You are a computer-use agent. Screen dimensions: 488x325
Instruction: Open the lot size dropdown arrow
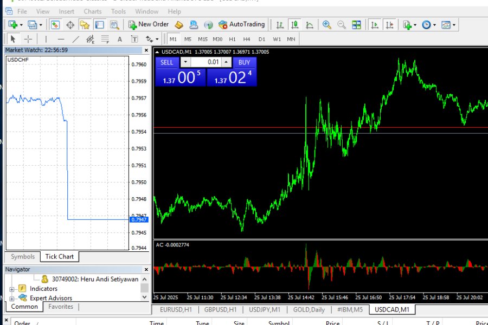[x=185, y=62]
